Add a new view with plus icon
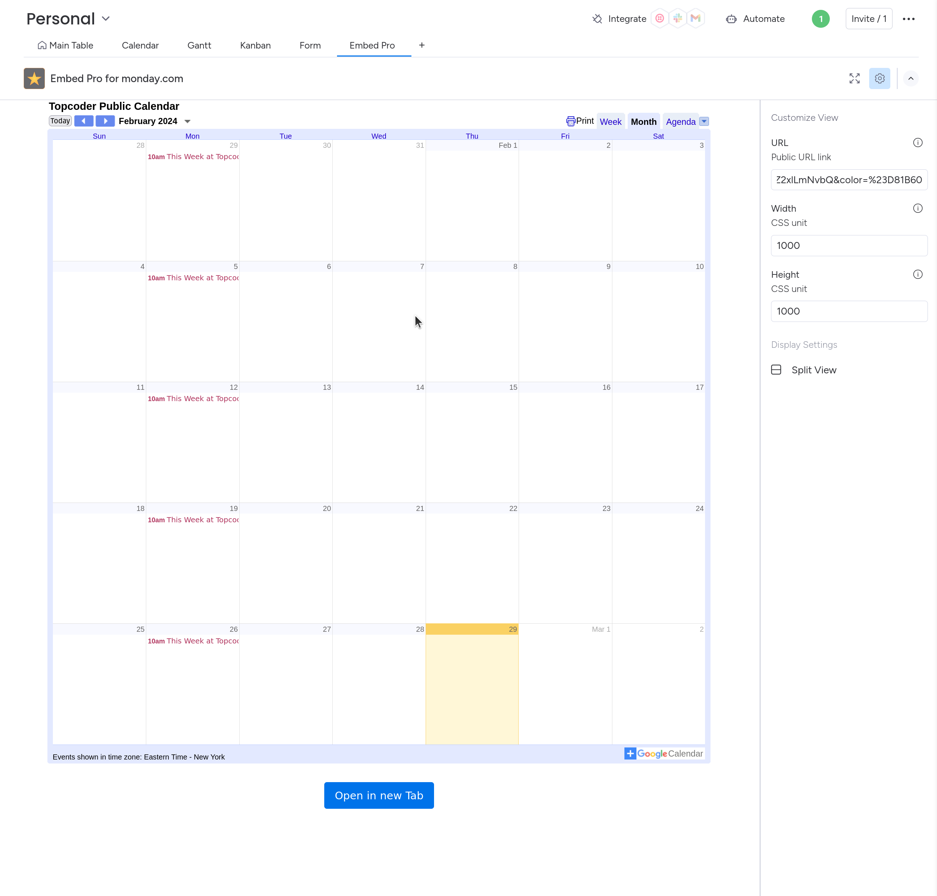 click(422, 45)
